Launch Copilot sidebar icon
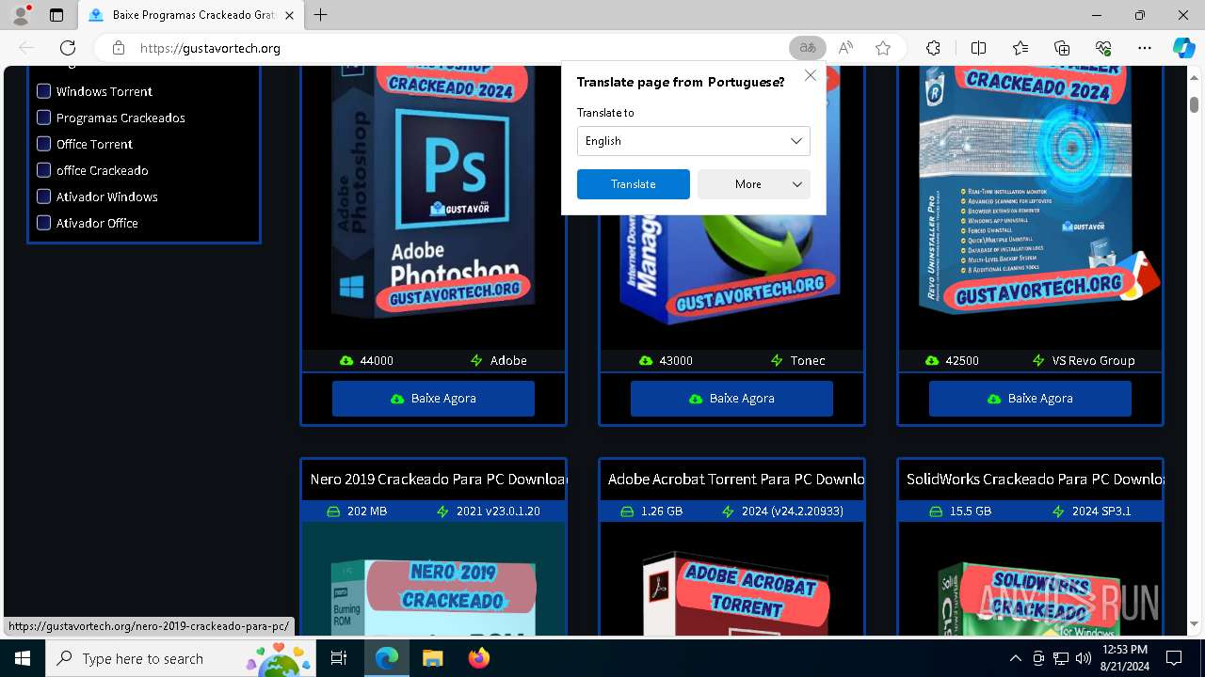Viewport: 1205px width, 677px height. coord(1183,48)
